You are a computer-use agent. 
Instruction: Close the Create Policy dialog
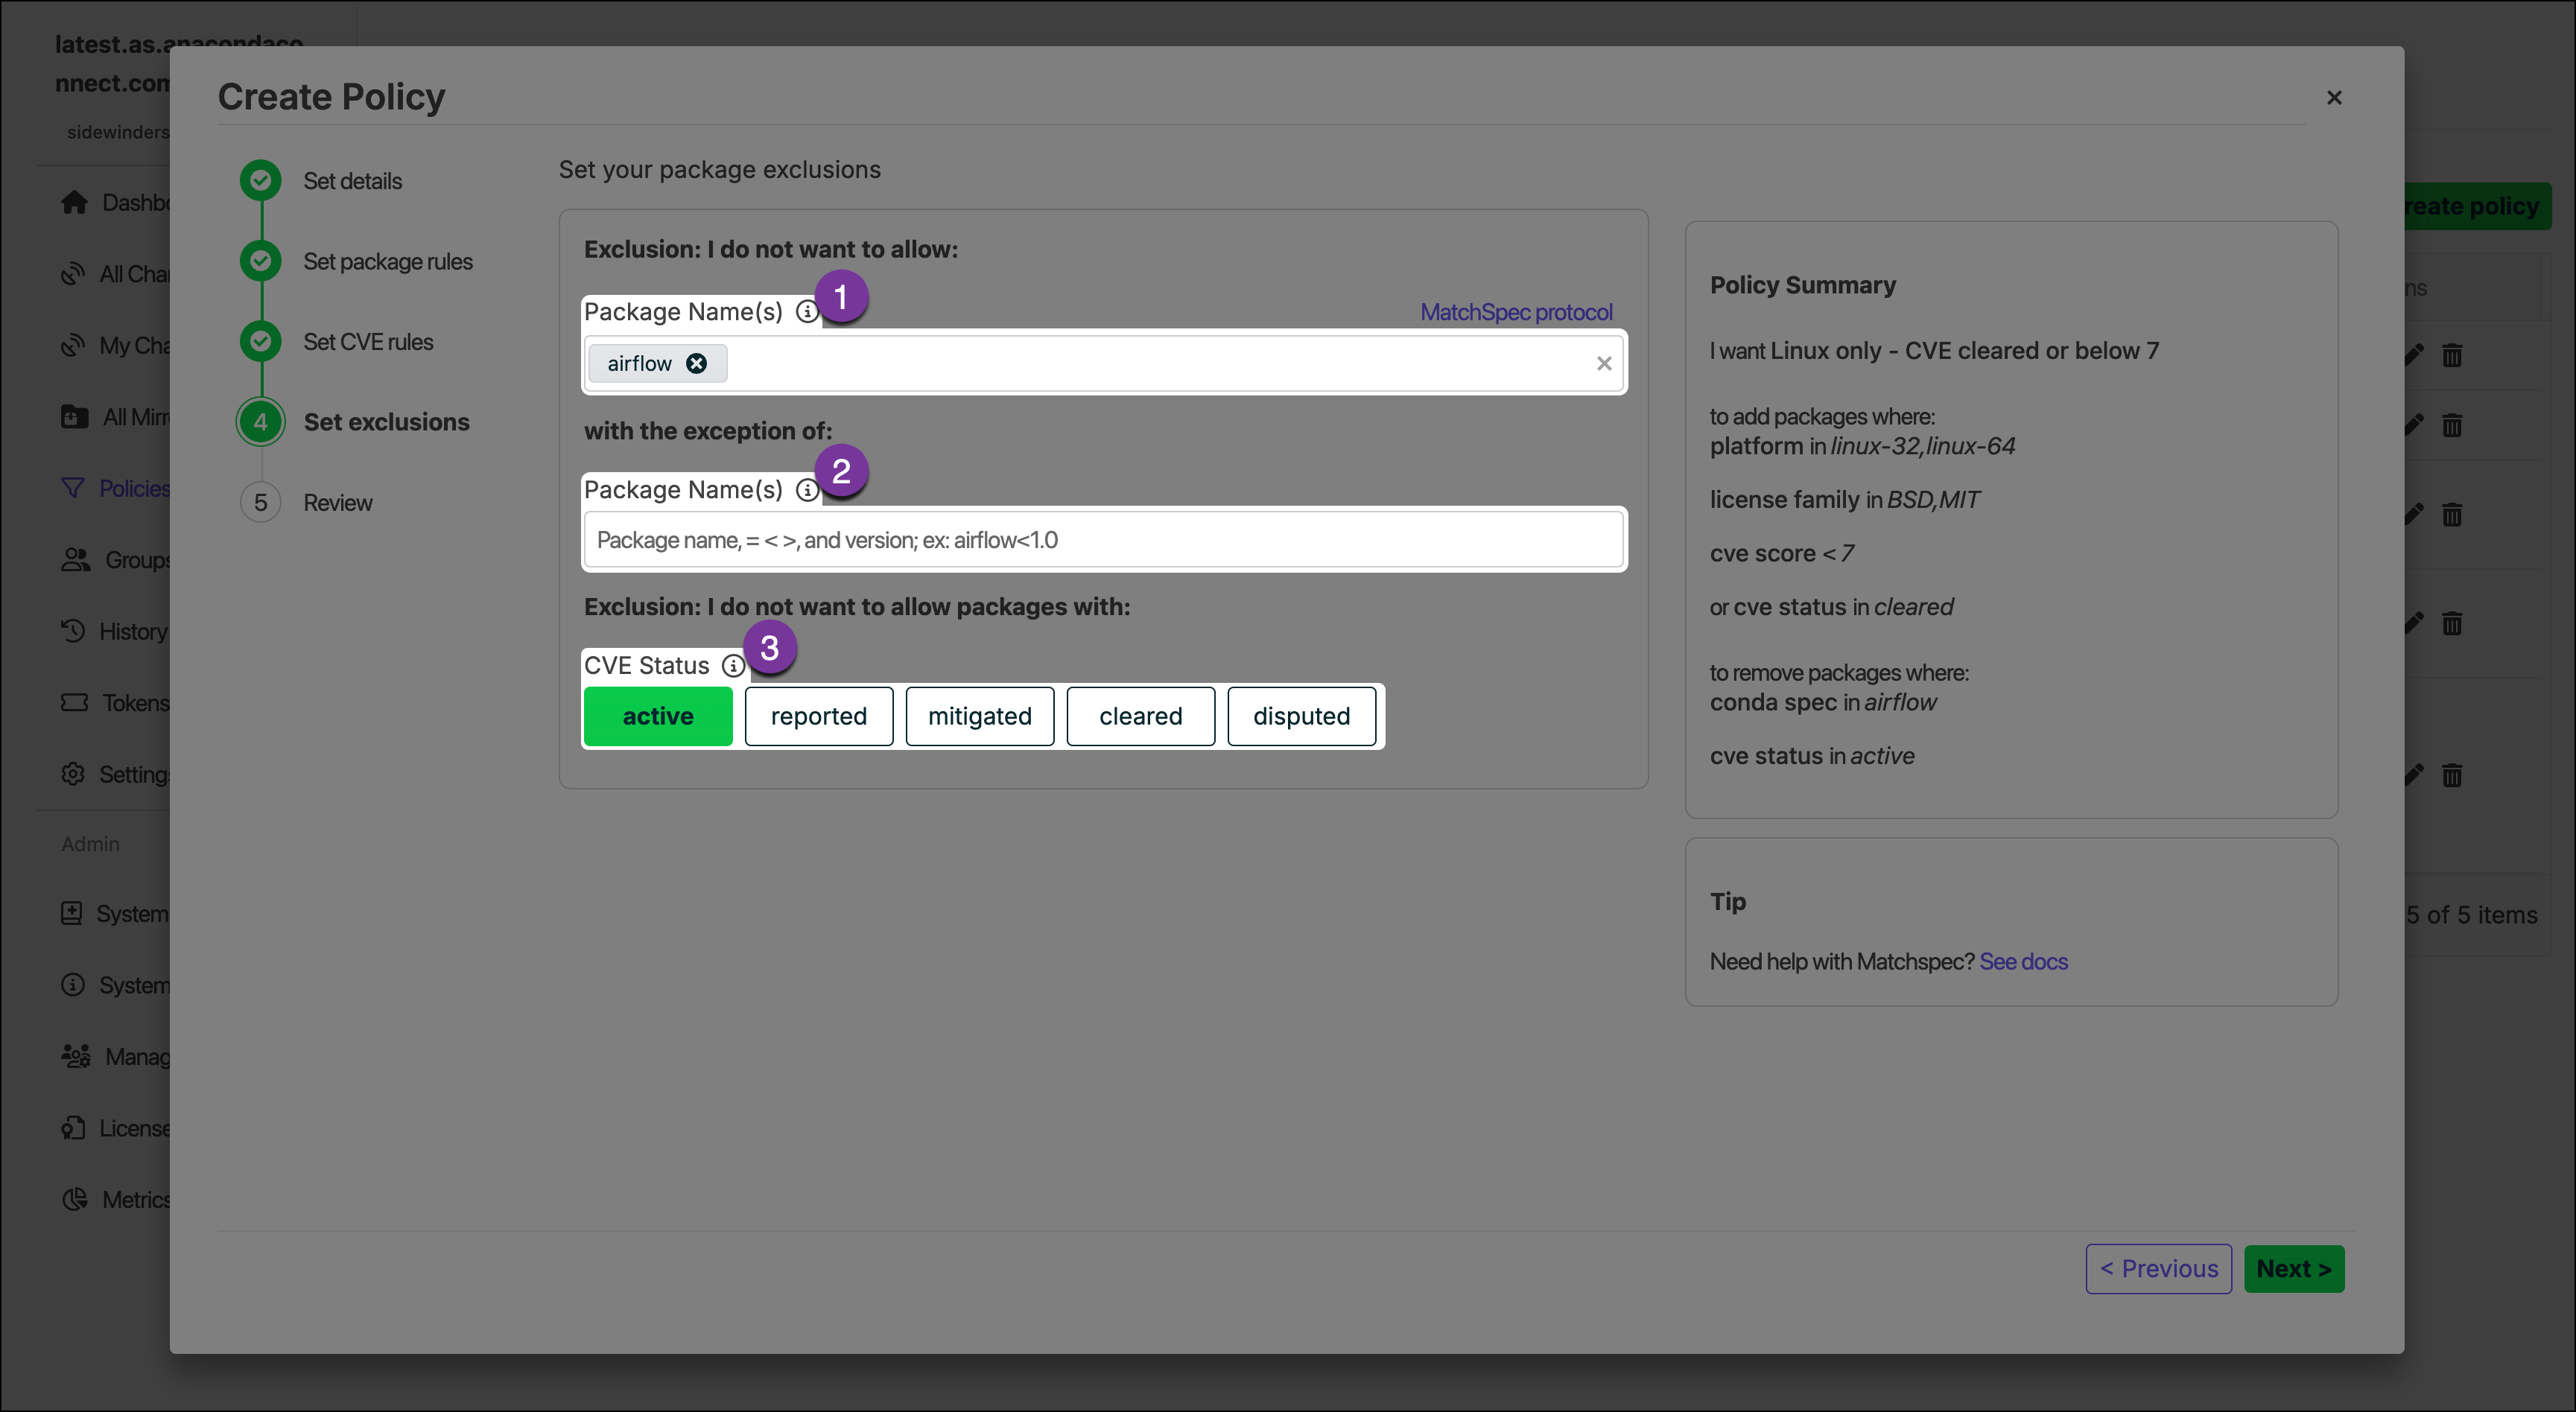tap(2333, 98)
